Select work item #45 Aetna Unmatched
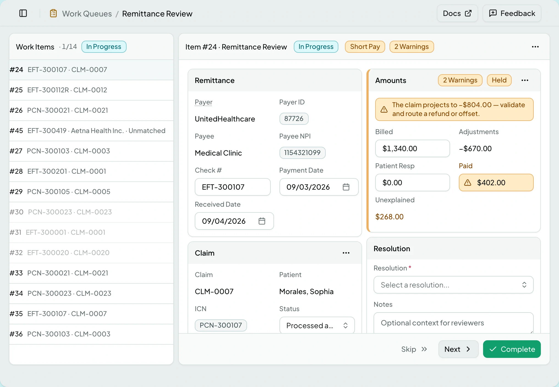This screenshot has height=387, width=559. coord(91,131)
